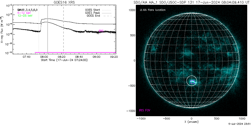Click the 'X (arcsec)' axis label
This screenshot has width=252, height=126.
[191, 122]
